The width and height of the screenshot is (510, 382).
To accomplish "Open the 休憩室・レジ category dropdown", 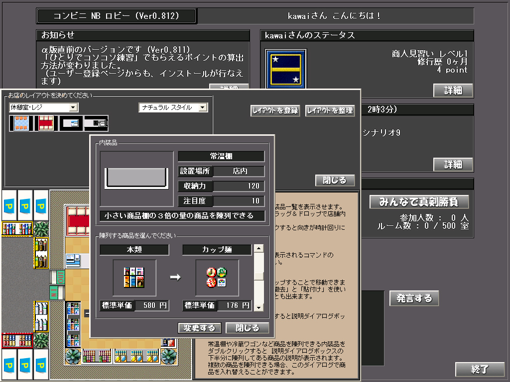I will pyautogui.click(x=73, y=107).
